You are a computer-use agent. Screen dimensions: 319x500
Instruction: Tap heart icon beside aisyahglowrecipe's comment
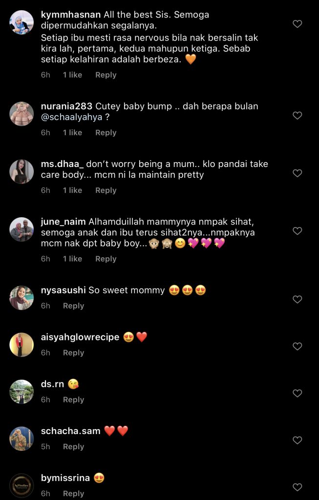coord(298,346)
